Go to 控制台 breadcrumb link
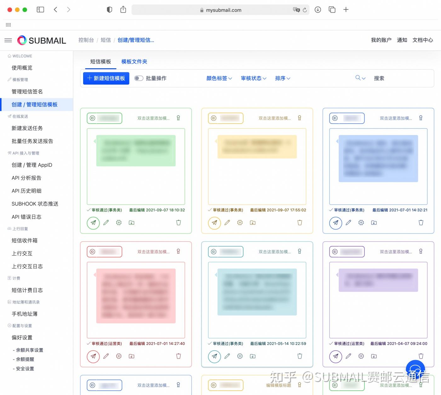The width and height of the screenshot is (441, 395). pyautogui.click(x=86, y=40)
